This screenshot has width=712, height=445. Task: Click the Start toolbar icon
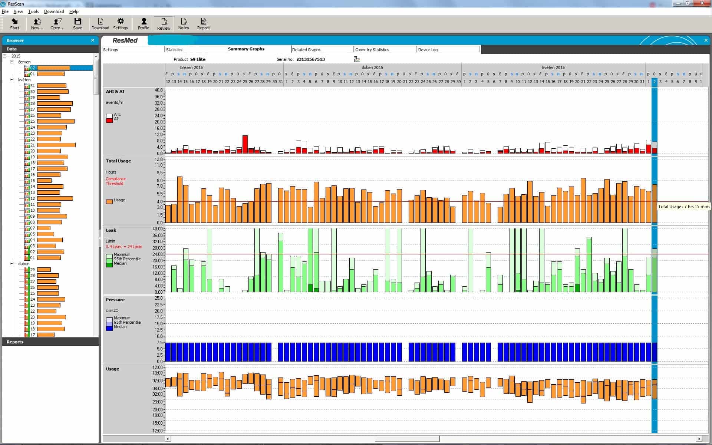[x=14, y=24]
